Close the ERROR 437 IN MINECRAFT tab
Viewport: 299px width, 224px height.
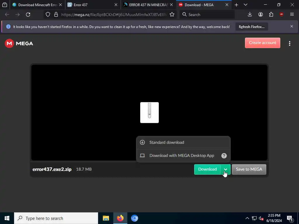tap(171, 5)
